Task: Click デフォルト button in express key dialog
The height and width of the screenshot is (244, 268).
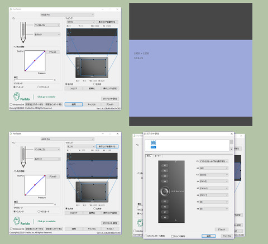Action: [222, 229]
